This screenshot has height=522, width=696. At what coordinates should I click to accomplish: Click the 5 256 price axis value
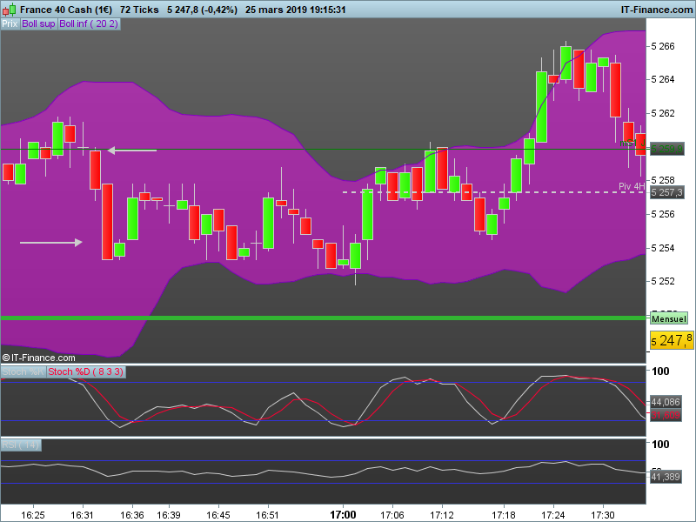pyautogui.click(x=663, y=214)
